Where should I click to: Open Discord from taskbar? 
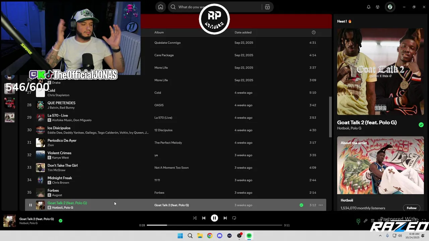tap(220, 236)
